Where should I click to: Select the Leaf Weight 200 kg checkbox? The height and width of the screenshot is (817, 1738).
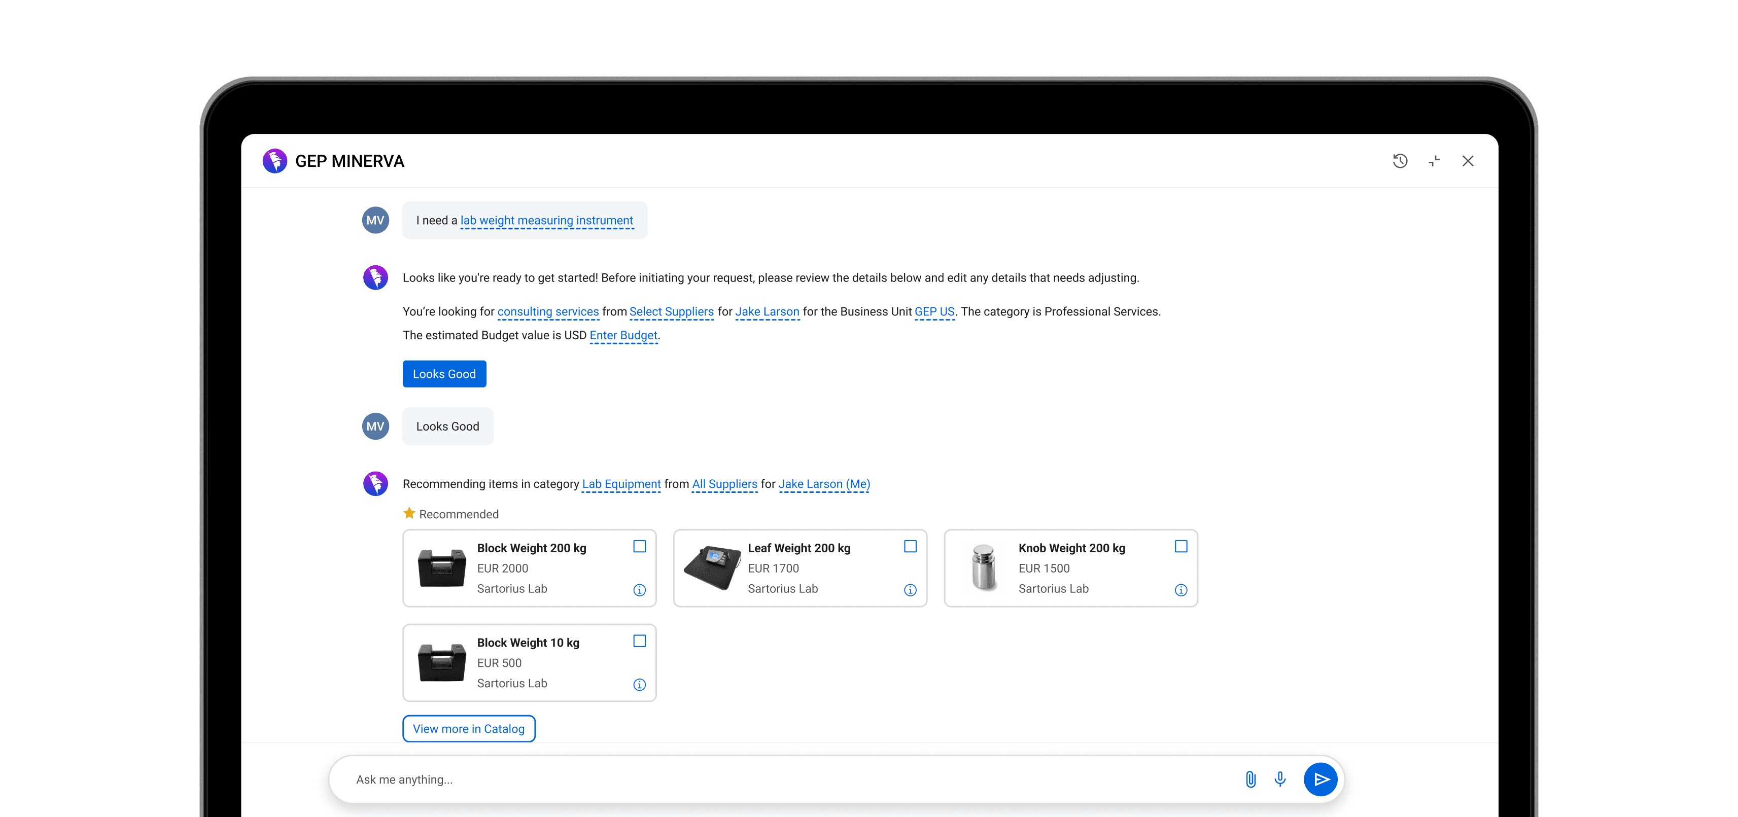910,547
